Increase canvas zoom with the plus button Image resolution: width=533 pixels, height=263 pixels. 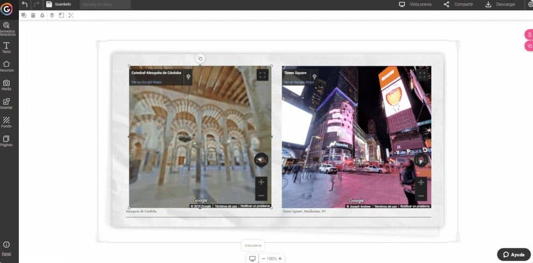click(280, 259)
